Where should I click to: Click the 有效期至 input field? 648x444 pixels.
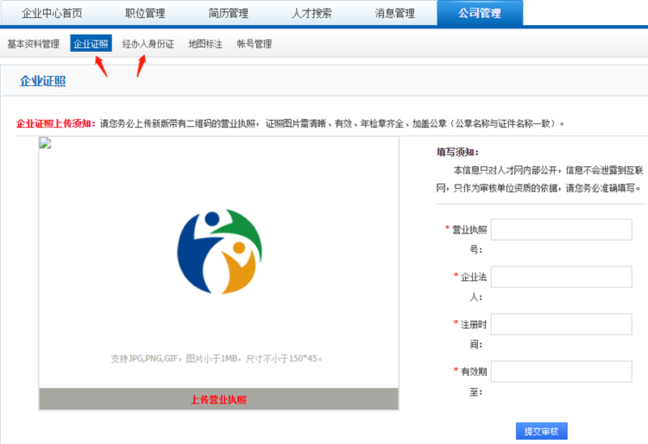(561, 372)
